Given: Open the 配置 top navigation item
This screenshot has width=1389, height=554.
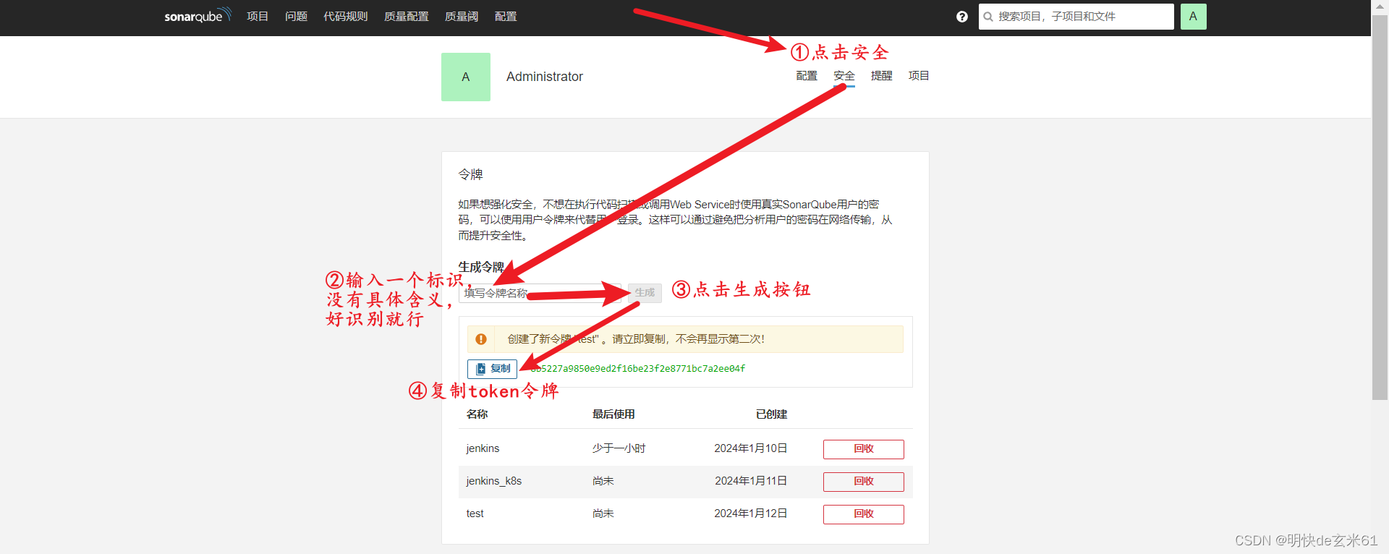Looking at the screenshot, I should tap(506, 16).
